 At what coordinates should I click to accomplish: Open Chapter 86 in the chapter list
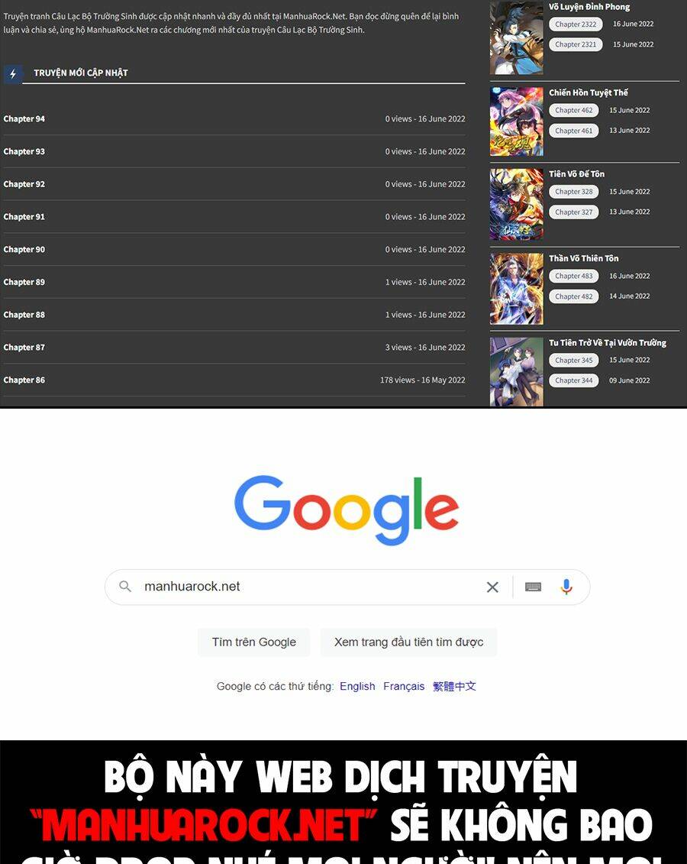pyautogui.click(x=24, y=380)
